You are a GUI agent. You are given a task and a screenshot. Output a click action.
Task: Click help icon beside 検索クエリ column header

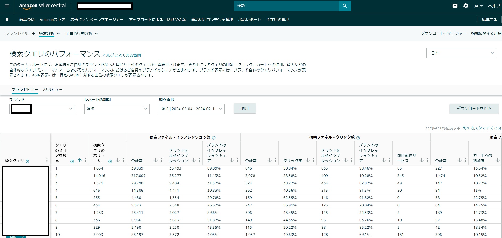pyautogui.click(x=27, y=161)
